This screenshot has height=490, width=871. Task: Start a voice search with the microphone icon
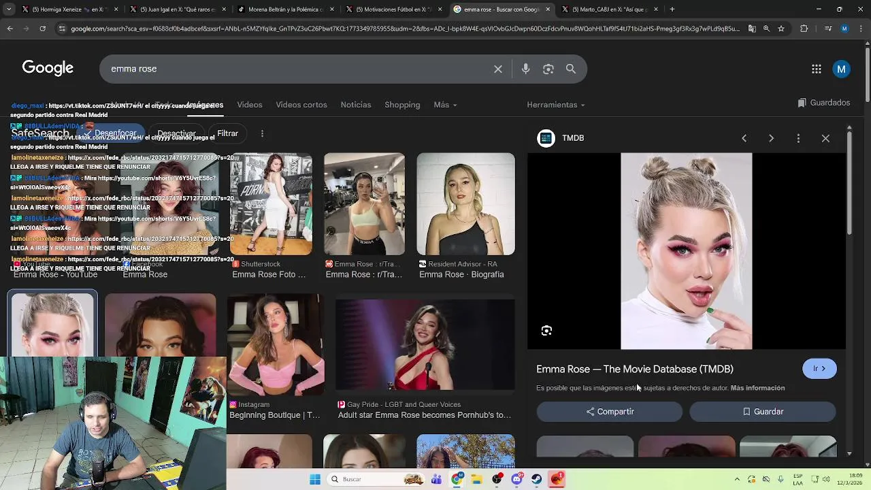point(525,69)
